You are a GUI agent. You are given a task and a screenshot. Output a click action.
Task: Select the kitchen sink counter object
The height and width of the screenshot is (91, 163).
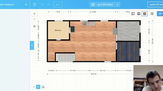[89, 24]
